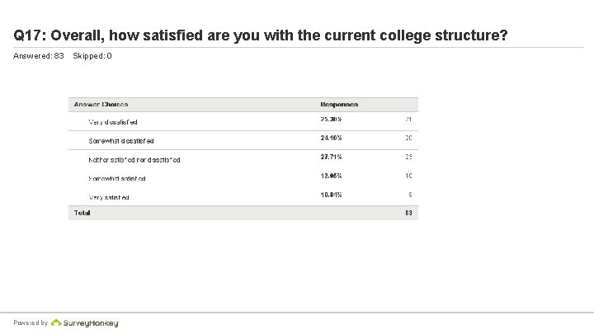The height and width of the screenshot is (334, 594).
Task: Click the Responses column header
Action: 339,105
